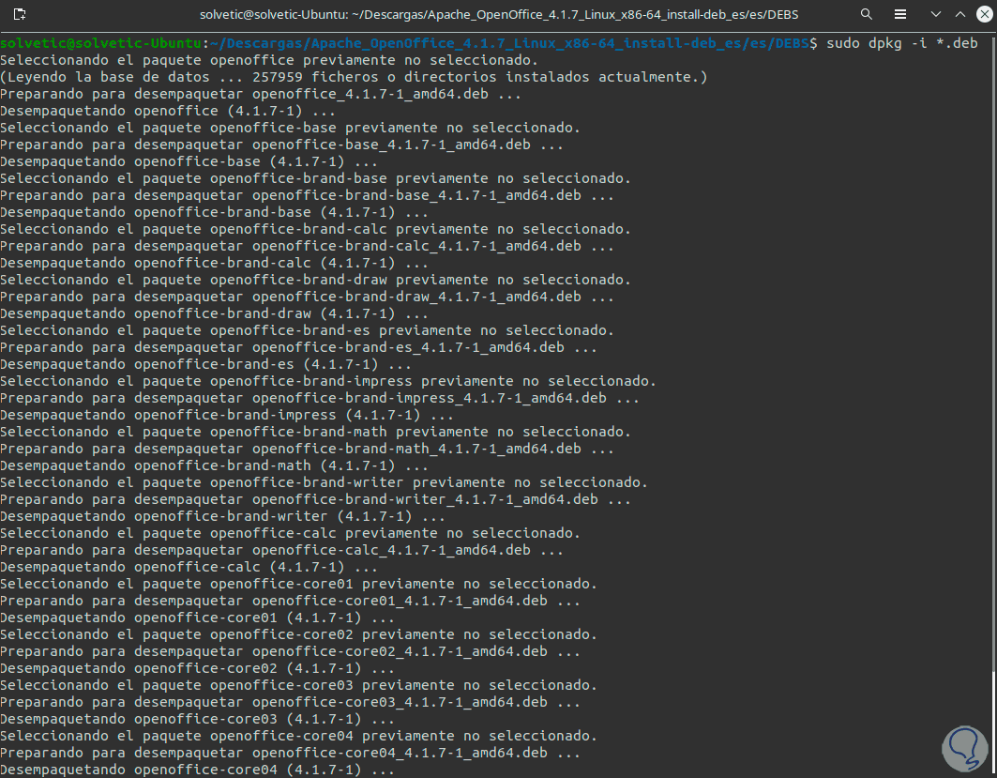
Task: Click 'openoffice-core04_4.1.7-1_amd64.deb' line
Action: pyautogui.click(x=290, y=754)
